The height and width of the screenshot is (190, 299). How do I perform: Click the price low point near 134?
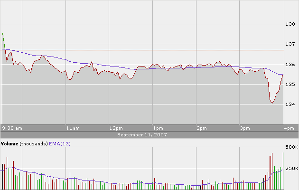[272, 103]
